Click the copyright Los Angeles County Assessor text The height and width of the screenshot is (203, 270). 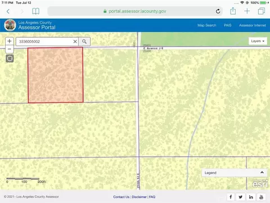[x=31, y=197]
